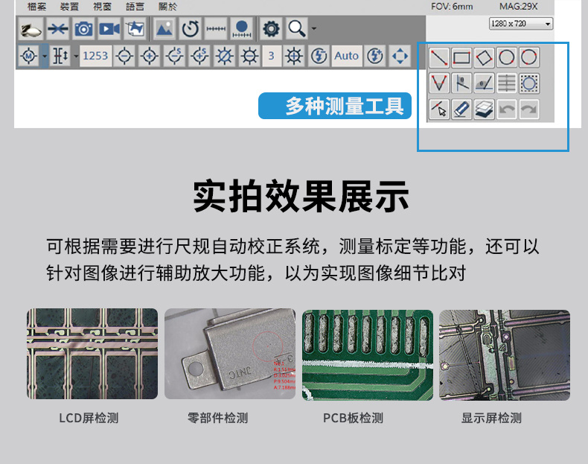Expand the arrow beside focus step icon

pos(76,57)
